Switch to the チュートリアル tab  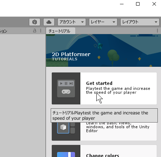pyautogui.click(x=61, y=31)
